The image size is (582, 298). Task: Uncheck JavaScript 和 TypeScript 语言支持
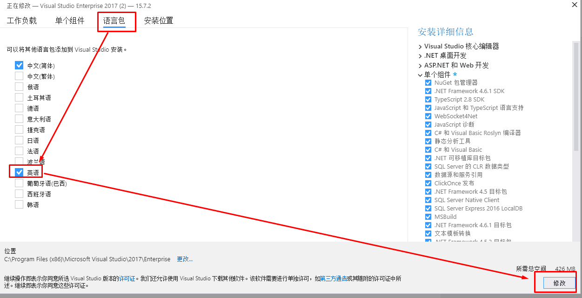click(x=428, y=108)
